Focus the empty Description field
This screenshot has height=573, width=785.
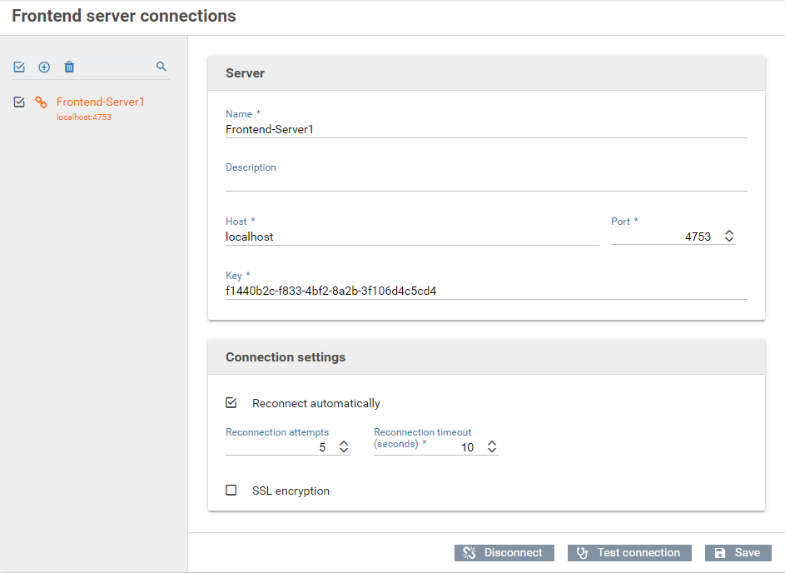[485, 182]
